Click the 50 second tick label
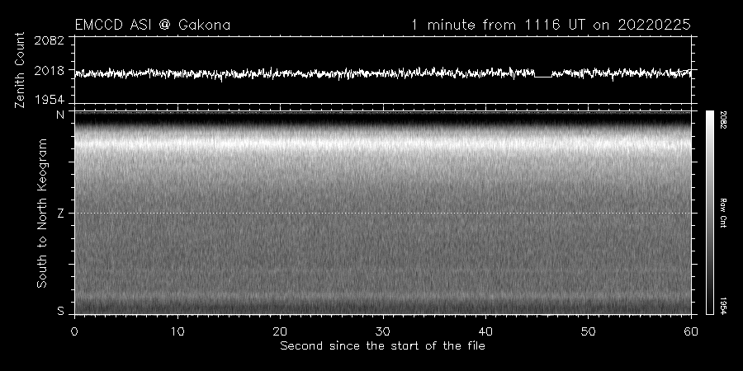 point(588,331)
